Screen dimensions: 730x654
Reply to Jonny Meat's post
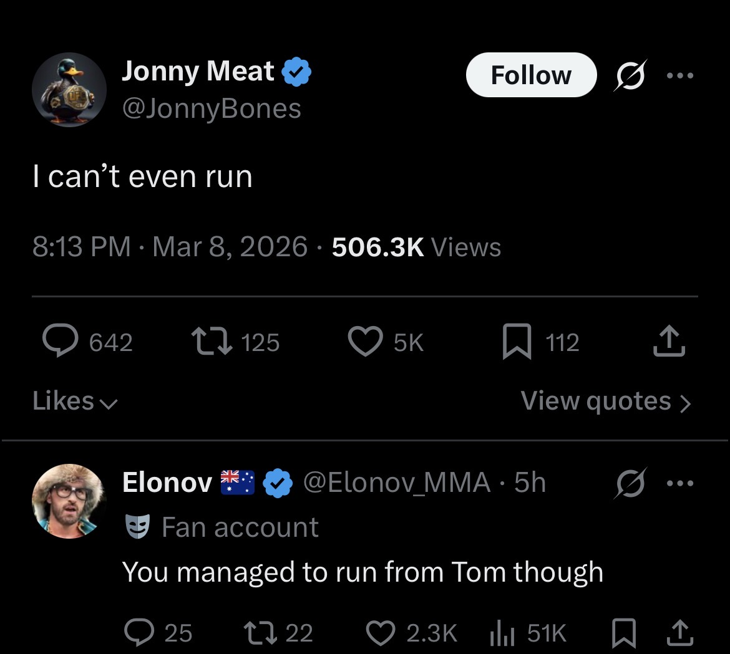61,342
